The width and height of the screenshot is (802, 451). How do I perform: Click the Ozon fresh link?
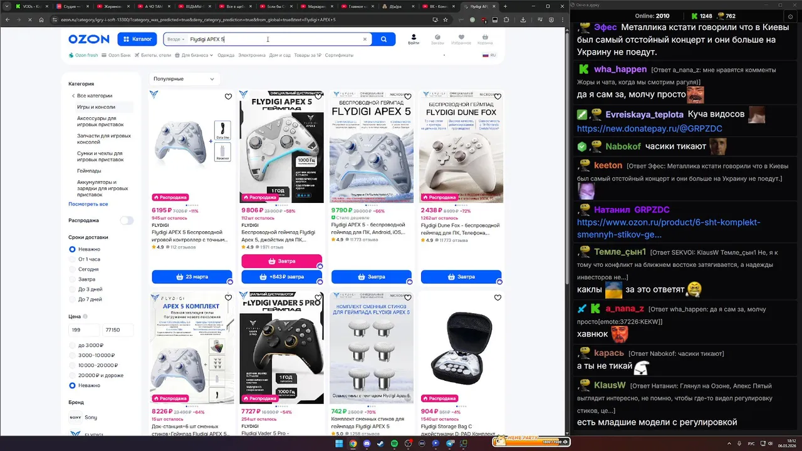coord(83,55)
